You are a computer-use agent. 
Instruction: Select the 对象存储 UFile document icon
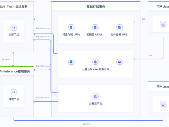point(71,27)
